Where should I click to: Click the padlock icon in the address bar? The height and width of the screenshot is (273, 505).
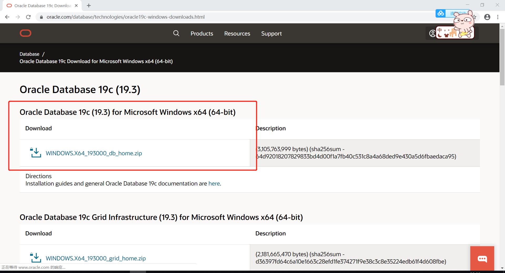[41, 17]
